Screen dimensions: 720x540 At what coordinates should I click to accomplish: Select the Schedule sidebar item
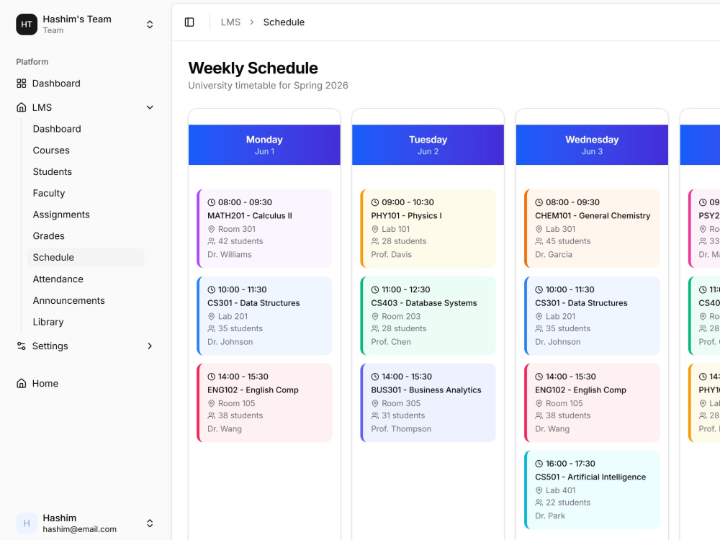tap(86, 258)
